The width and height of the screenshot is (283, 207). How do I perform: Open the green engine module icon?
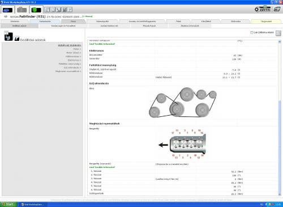[36, 10]
